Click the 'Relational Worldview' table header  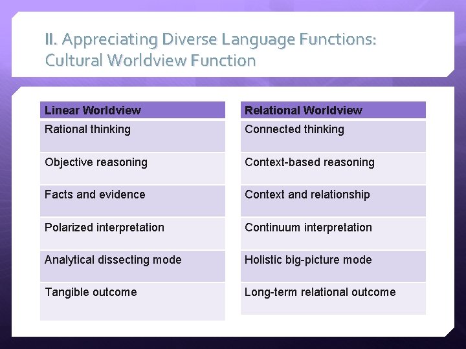click(333, 110)
